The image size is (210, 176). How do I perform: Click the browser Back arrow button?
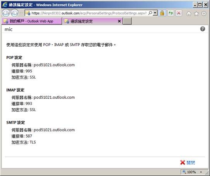[6, 13]
